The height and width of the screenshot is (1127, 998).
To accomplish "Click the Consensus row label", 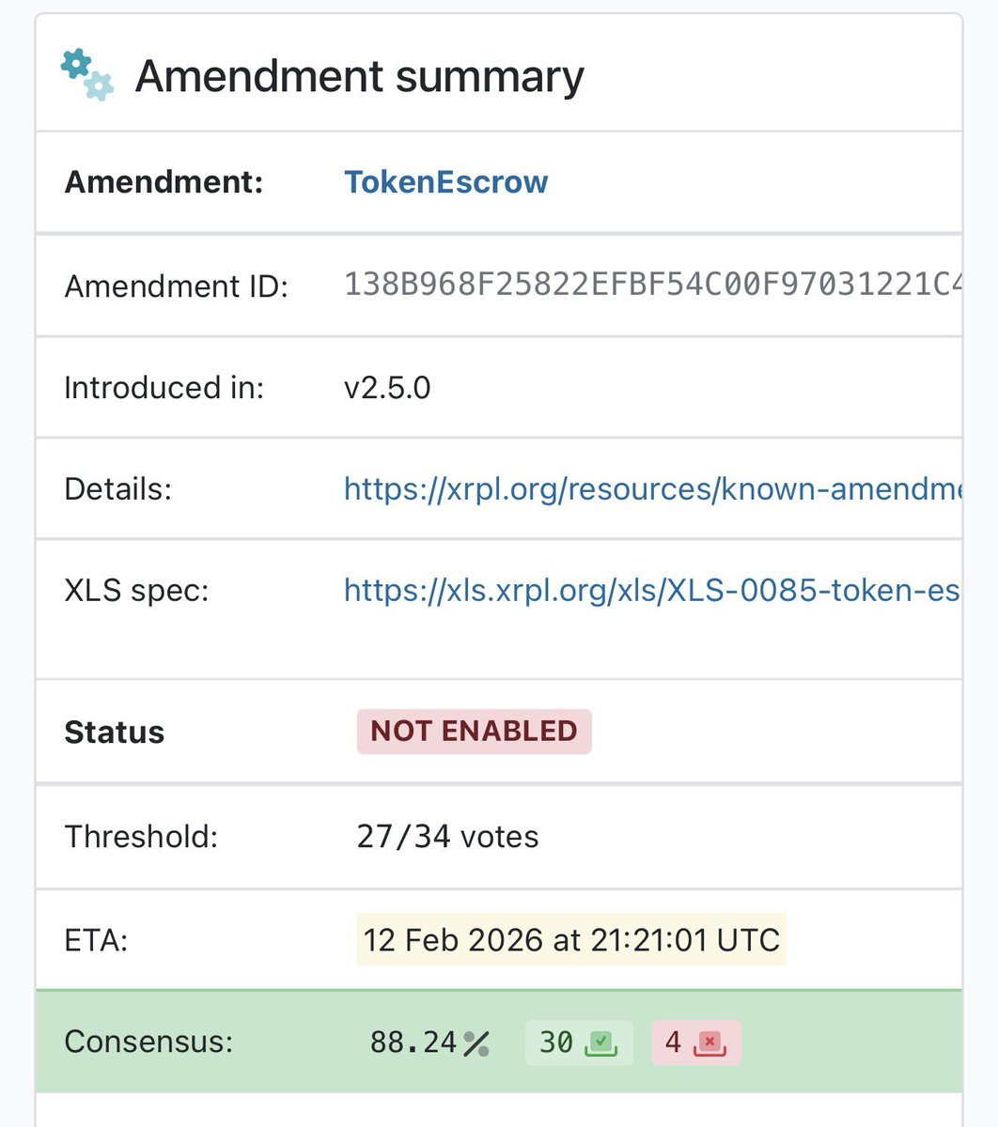I will coord(148,1042).
